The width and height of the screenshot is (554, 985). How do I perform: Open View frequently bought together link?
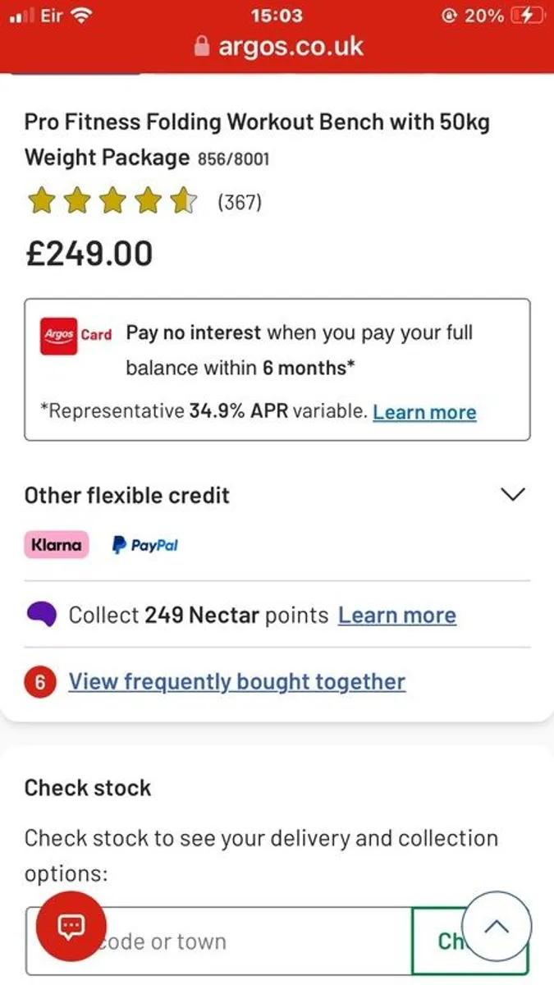click(236, 682)
